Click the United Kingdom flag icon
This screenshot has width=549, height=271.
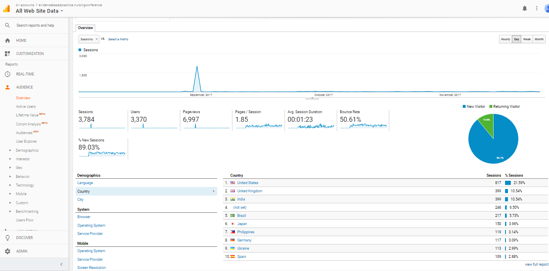click(232, 191)
